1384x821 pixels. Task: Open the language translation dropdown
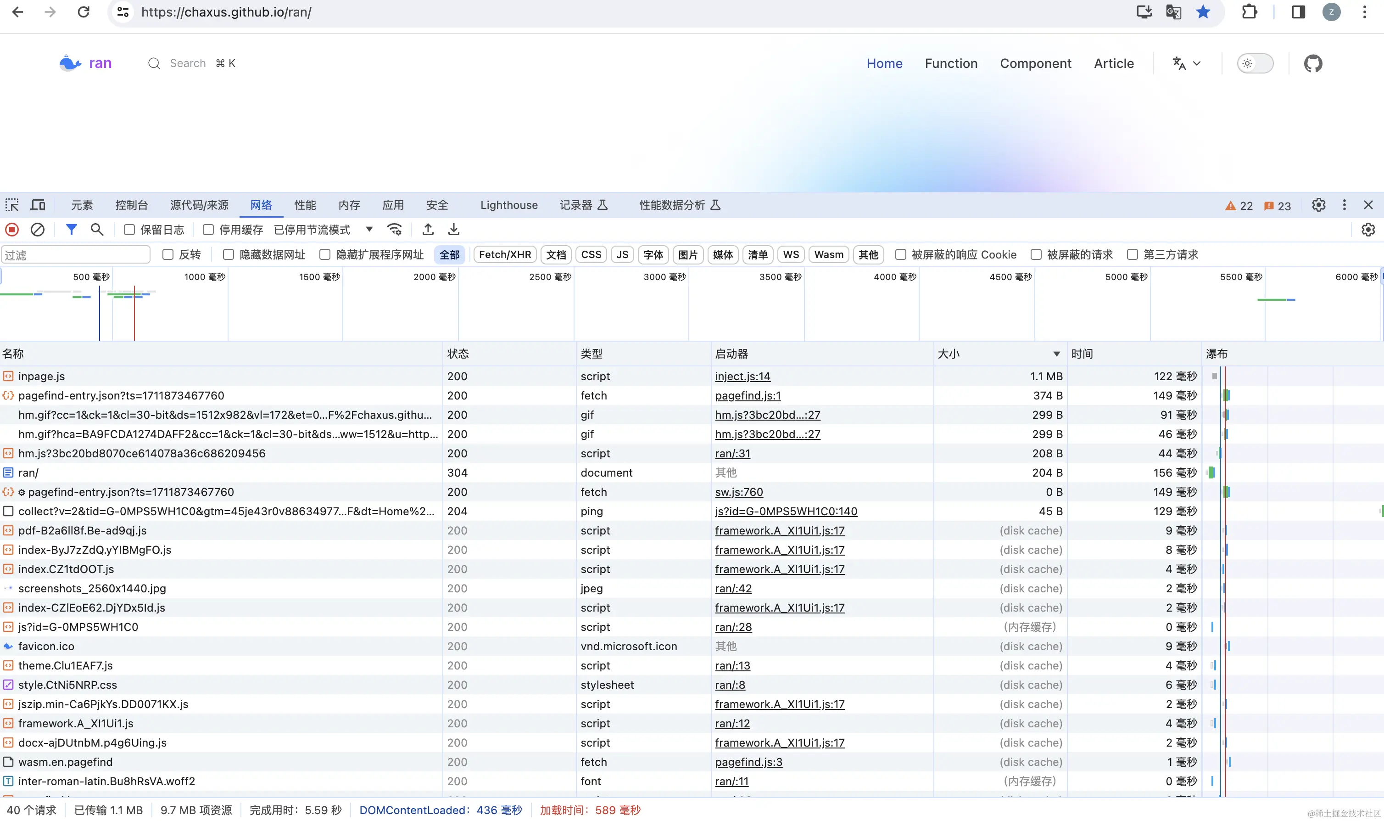coord(1186,64)
